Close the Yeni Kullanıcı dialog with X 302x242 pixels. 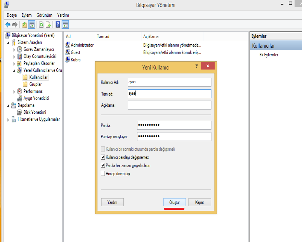coord(208,66)
